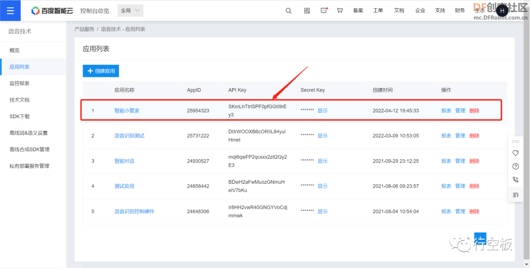Click 管理 for 智能对话
Screen dimensions: 530x268
click(460, 161)
